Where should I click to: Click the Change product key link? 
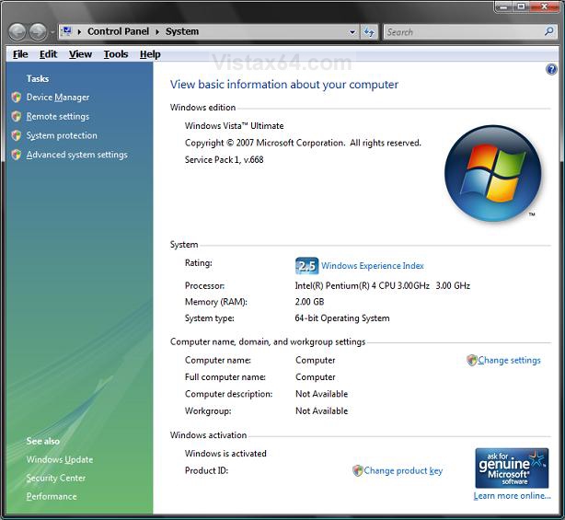[x=403, y=470]
